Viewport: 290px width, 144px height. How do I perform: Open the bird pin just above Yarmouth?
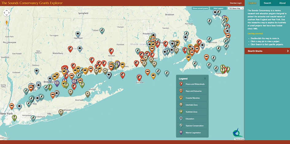[x=209, y=39]
